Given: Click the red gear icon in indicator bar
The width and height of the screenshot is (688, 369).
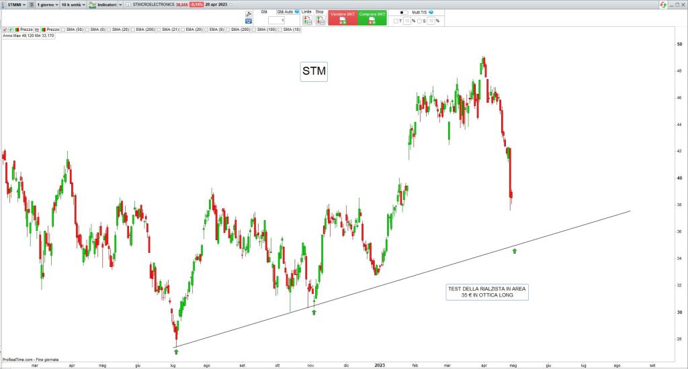Looking at the screenshot, I should click(x=5, y=30).
